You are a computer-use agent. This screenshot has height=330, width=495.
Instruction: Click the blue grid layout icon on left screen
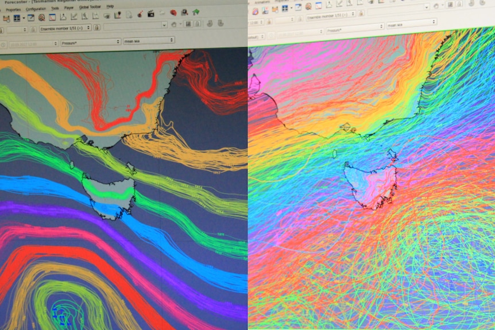[x=17, y=18]
